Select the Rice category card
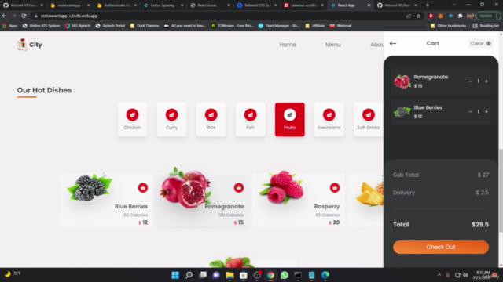Screen dimensions: 503x282 pyautogui.click(x=211, y=120)
